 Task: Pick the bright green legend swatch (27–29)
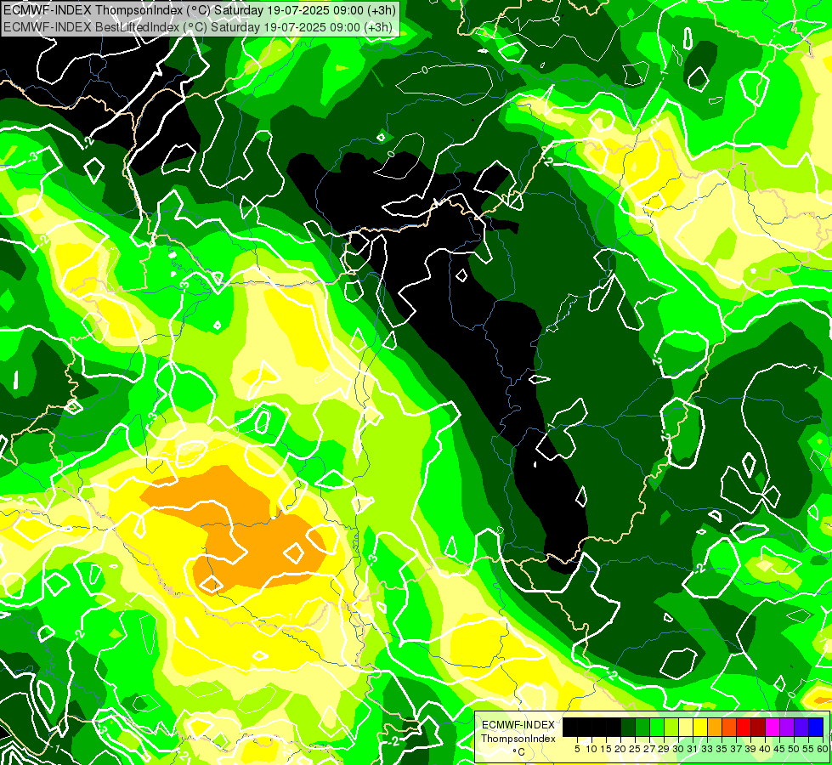pos(657,727)
